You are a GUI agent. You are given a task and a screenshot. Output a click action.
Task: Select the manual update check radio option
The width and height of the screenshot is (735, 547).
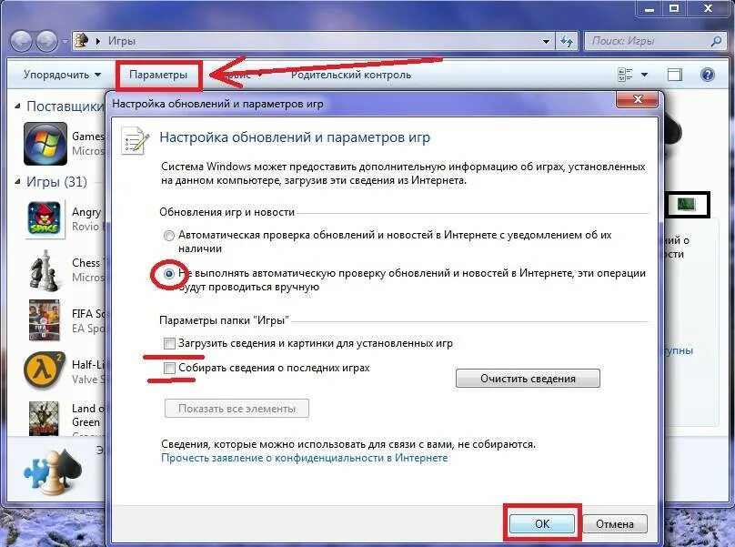tap(169, 274)
